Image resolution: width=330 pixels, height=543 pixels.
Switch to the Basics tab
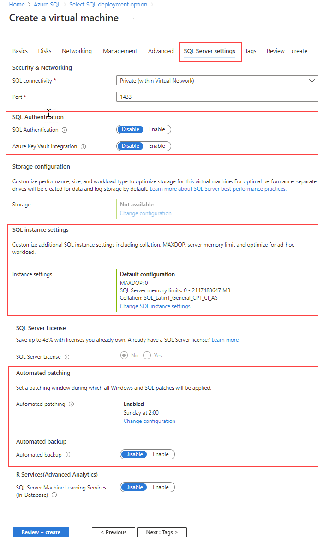point(20,51)
